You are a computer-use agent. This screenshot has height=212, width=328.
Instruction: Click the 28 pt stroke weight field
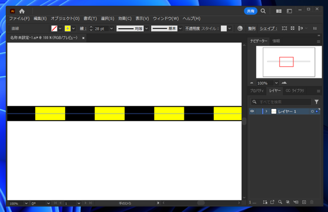pyautogui.click(x=101, y=29)
